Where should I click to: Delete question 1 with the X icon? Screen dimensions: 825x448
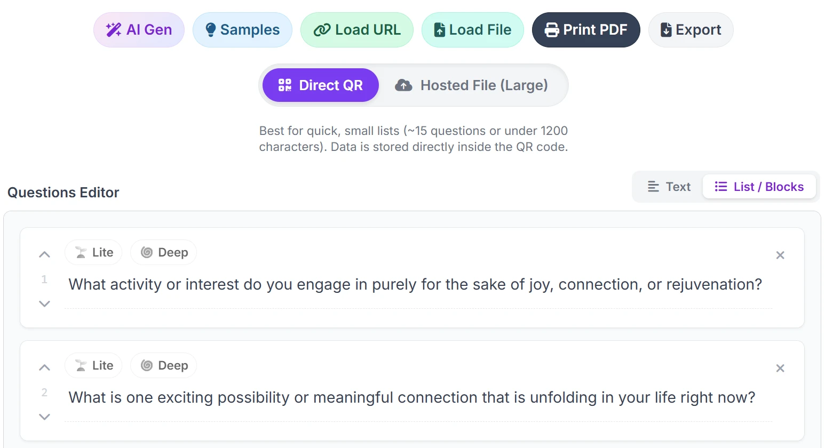tap(780, 255)
